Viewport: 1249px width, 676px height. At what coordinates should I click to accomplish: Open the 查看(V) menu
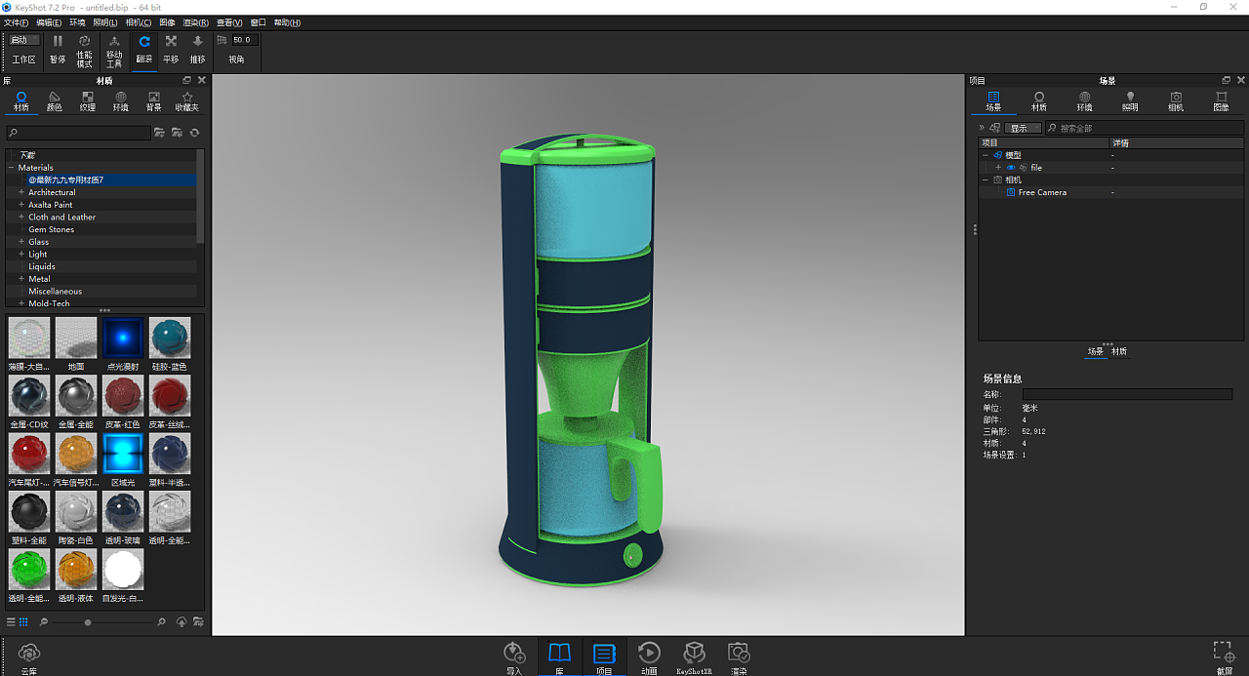tap(229, 22)
